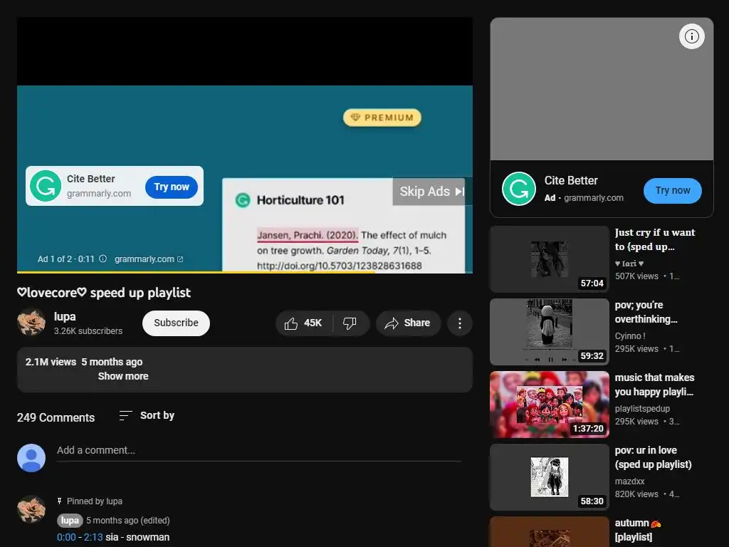The width and height of the screenshot is (729, 547).
Task: Jump to 0:00 timestamp in comment
Action: [66, 537]
